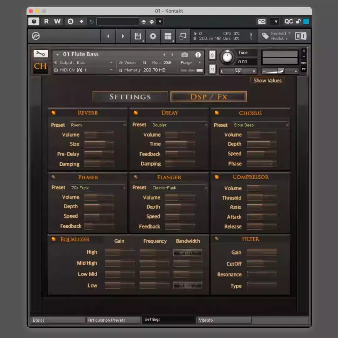The width and height of the screenshot is (338, 338).
Task: Click the Tune knob
Action: click(227, 57)
